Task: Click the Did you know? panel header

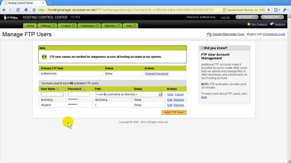Action: point(224,48)
